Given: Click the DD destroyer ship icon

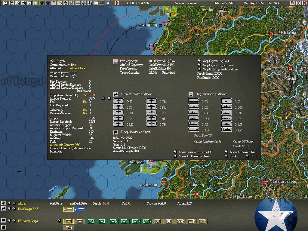Looking at the screenshot, I should pyautogui.click(x=194, y=119).
